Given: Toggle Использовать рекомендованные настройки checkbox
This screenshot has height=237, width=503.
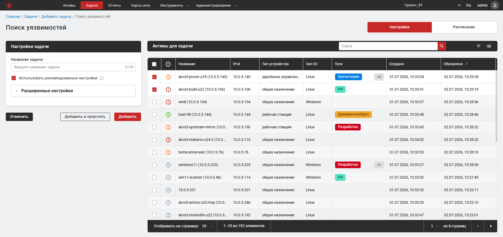Looking at the screenshot, I should click(14, 78).
